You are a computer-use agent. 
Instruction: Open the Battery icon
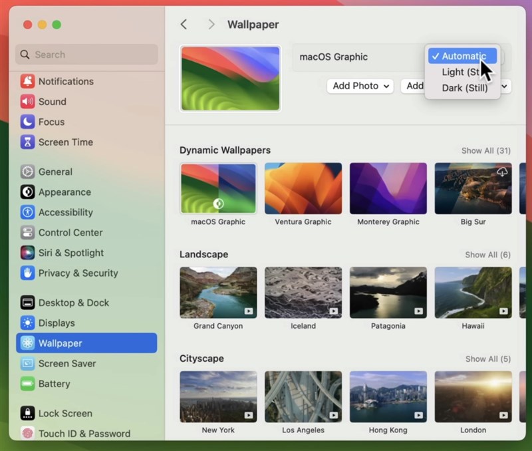point(27,384)
